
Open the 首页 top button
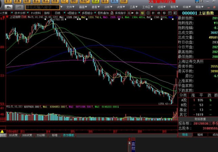[8, 1]
